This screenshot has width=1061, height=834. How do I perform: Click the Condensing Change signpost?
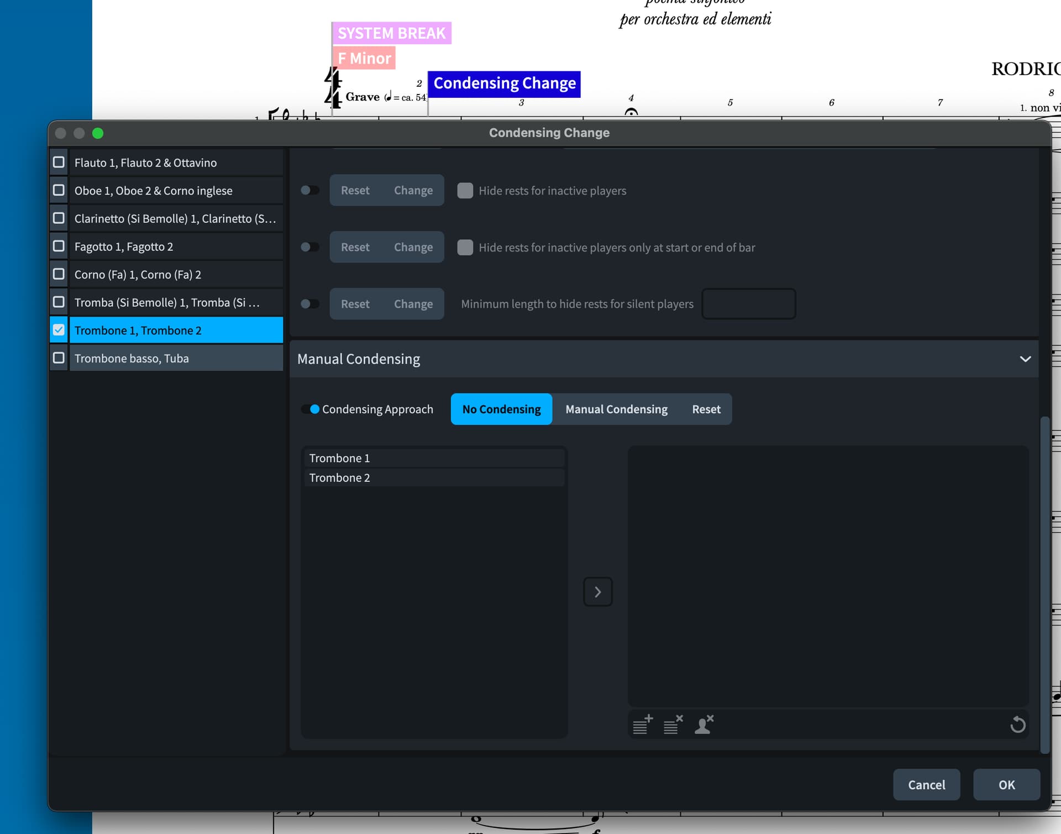click(x=504, y=83)
